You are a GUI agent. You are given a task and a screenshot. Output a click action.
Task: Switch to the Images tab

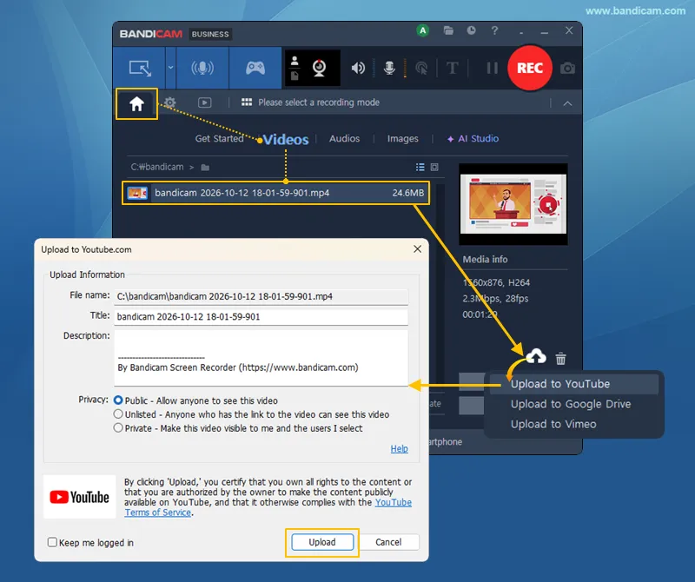[402, 139]
